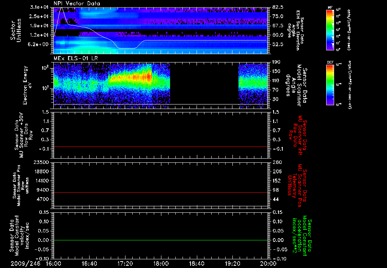Click the '152' telemetry axis value
The width and height of the screenshot is (387, 268).
[276, 181]
